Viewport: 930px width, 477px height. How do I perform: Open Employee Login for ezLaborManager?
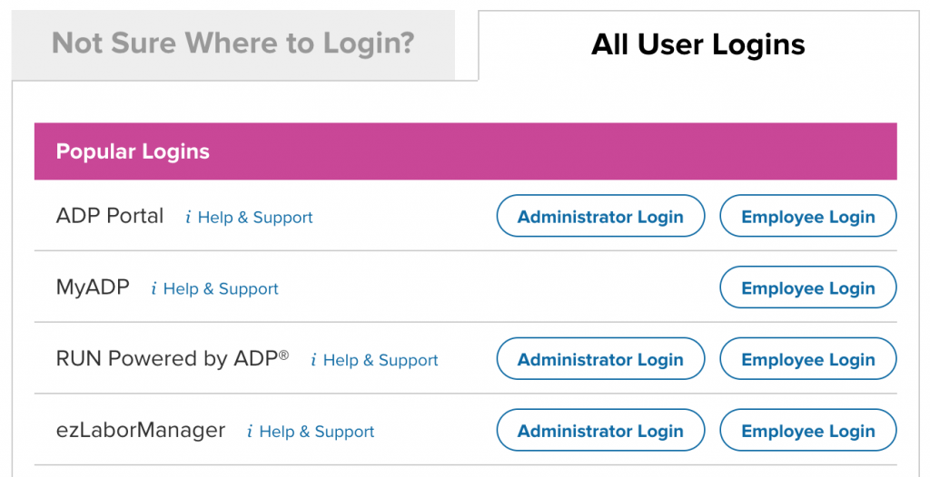click(x=807, y=430)
